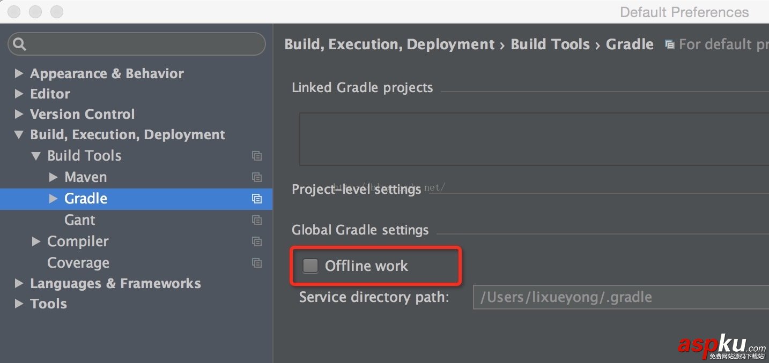
Task: Click the copy icon next to For default preferences
Action: coord(670,44)
